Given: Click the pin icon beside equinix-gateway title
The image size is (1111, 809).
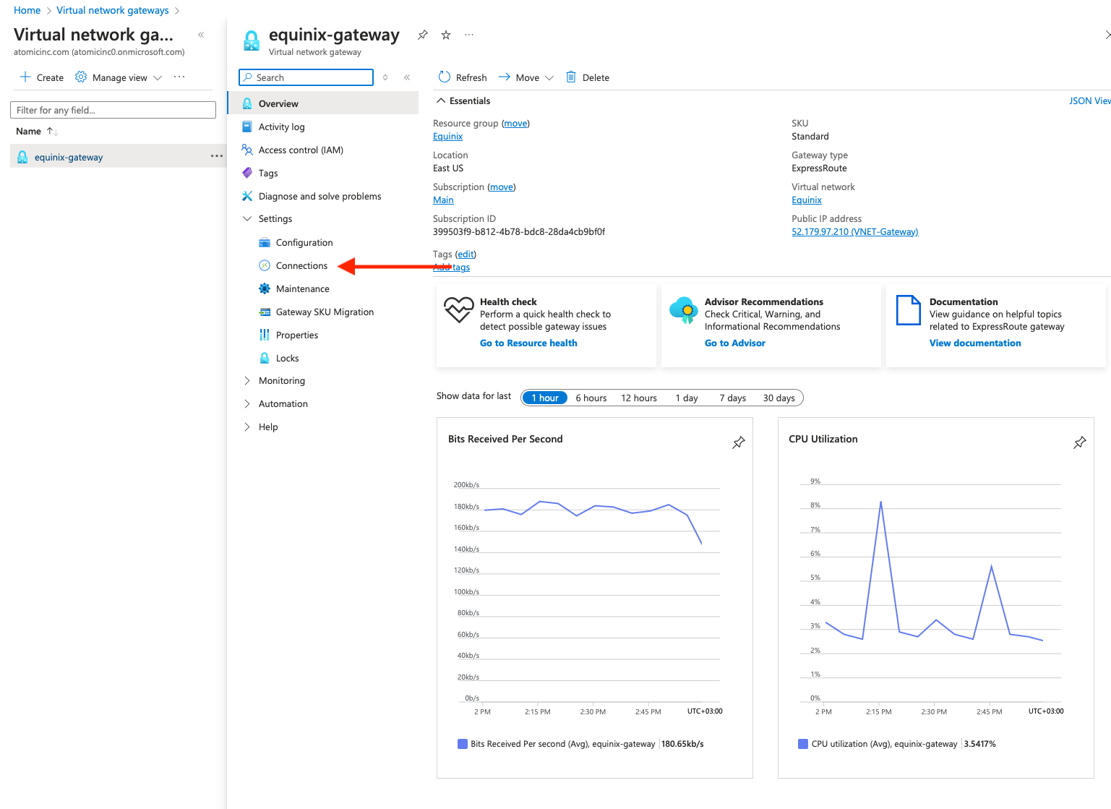Looking at the screenshot, I should click(423, 35).
